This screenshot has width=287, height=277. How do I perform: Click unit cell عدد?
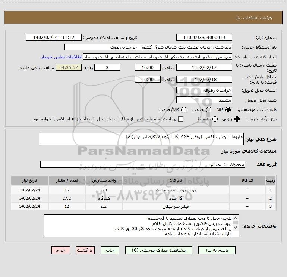[104, 206]
